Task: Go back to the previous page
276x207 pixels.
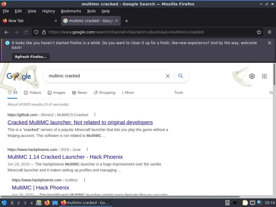Action: [6, 32]
